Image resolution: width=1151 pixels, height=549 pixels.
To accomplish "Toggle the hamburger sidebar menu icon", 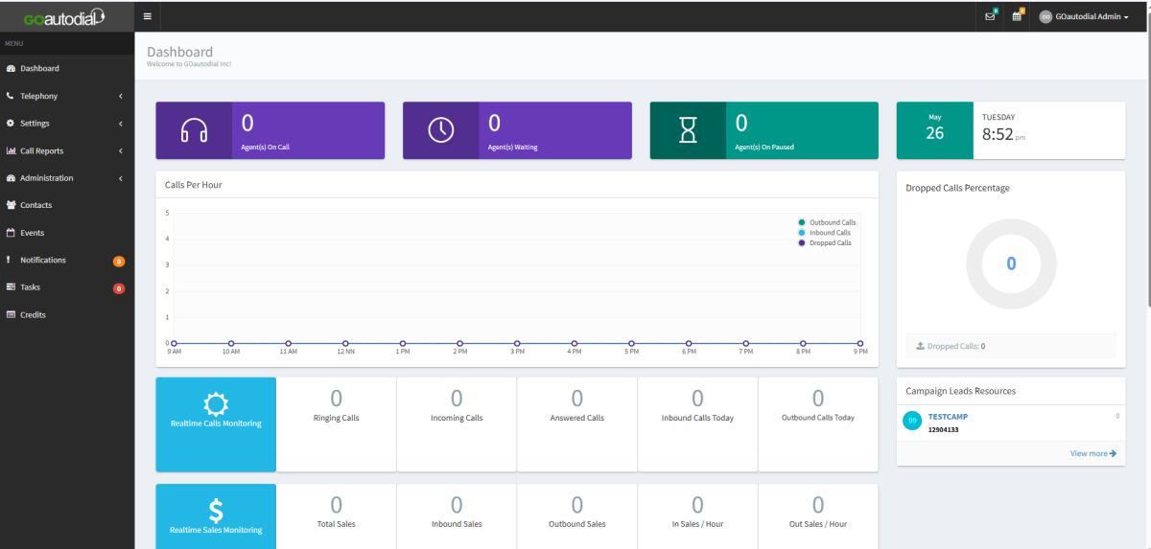I will click(x=147, y=16).
